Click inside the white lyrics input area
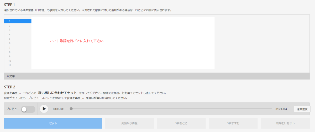The image size is (315, 132). 123,43
